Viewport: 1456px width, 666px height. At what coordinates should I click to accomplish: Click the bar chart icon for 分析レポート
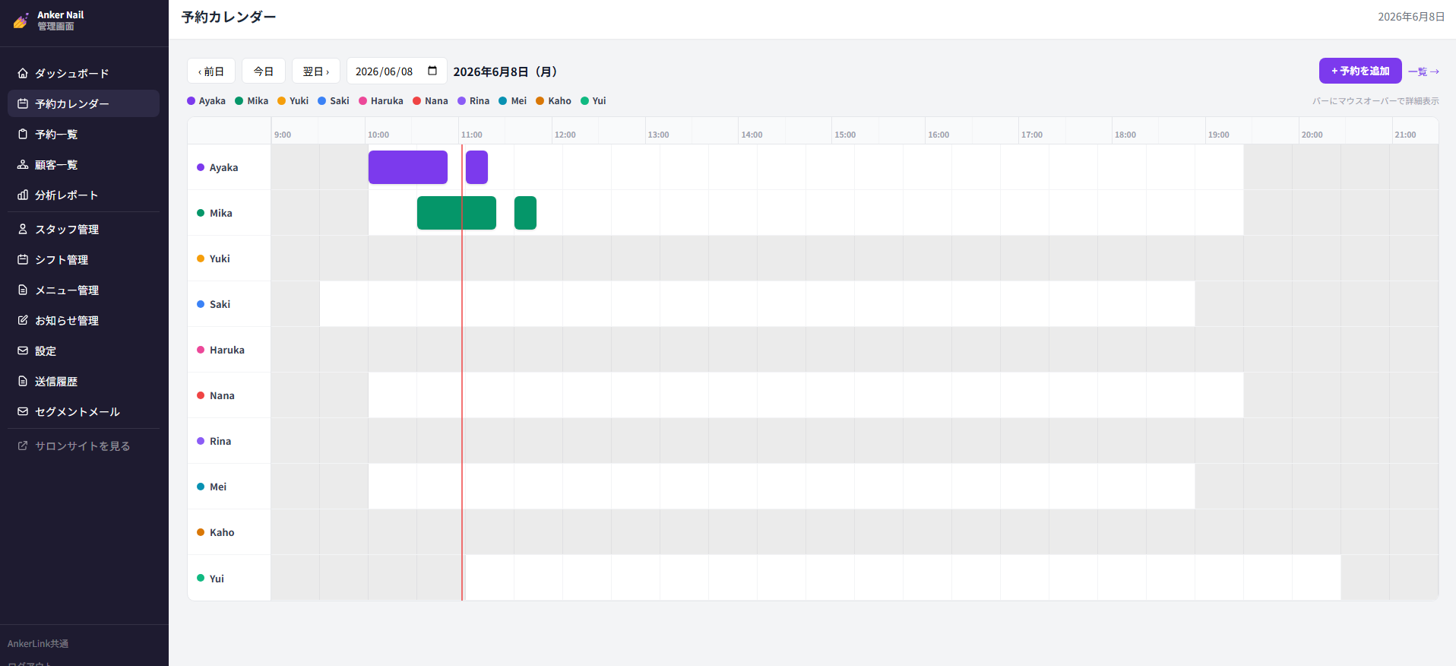[23, 195]
